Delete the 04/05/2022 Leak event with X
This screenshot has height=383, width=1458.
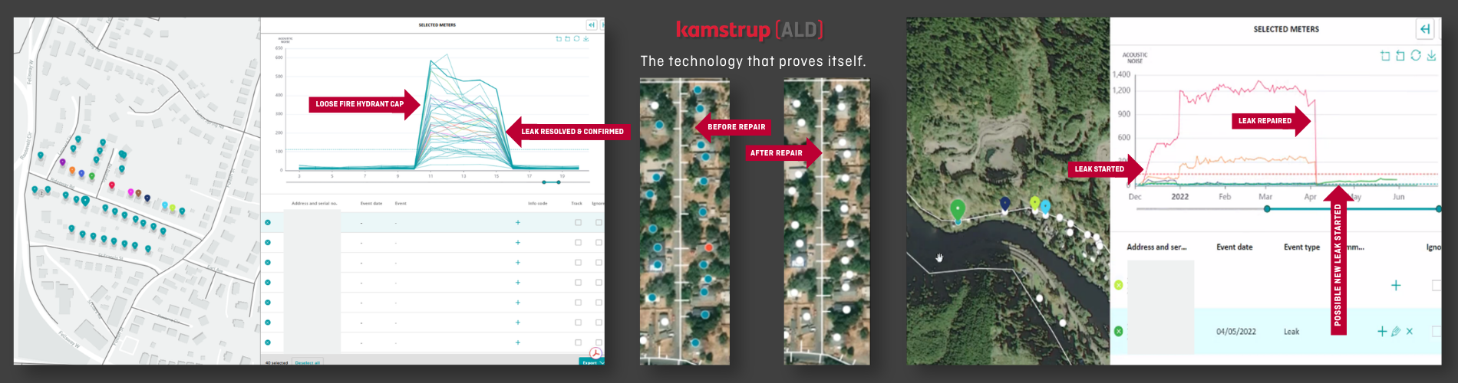coord(1410,332)
